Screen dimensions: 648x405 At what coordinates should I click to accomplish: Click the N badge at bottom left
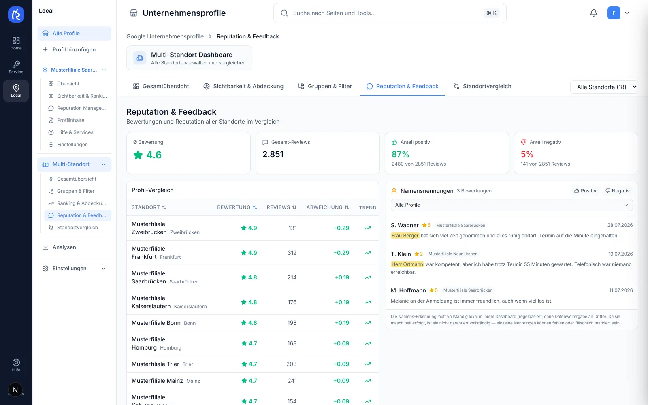(x=15, y=390)
